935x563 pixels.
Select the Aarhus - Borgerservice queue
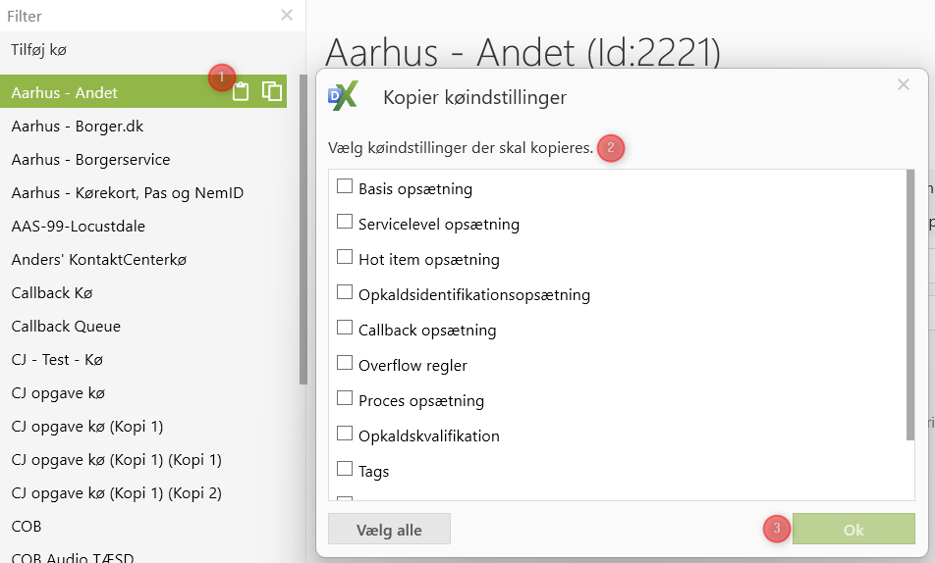[x=90, y=160]
